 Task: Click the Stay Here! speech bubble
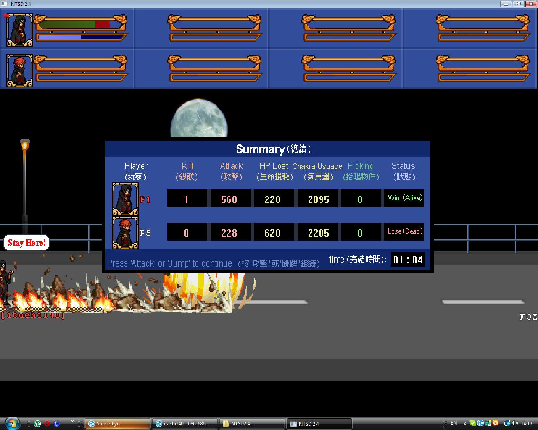tap(26, 243)
